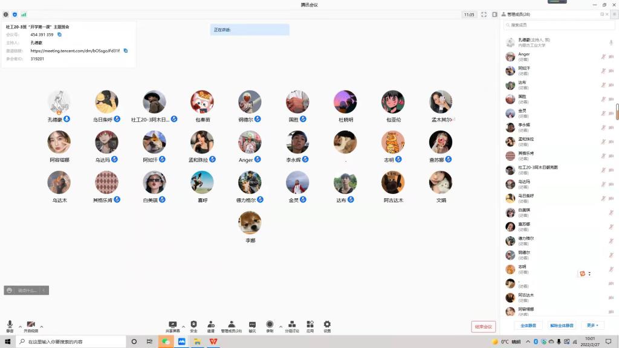Click the Mute All (全体静音) button

[x=528, y=326]
